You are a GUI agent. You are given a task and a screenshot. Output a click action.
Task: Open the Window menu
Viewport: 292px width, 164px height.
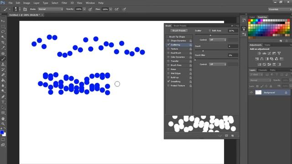[90, 3]
